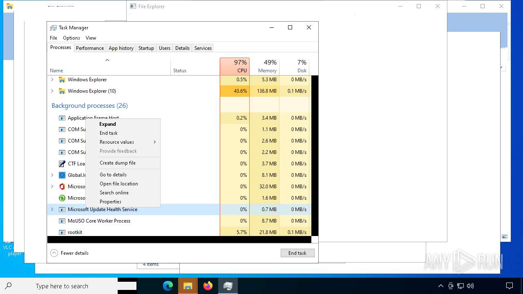This screenshot has height=294, width=523.
Task: Click the network tray icon
Action: click(460, 286)
